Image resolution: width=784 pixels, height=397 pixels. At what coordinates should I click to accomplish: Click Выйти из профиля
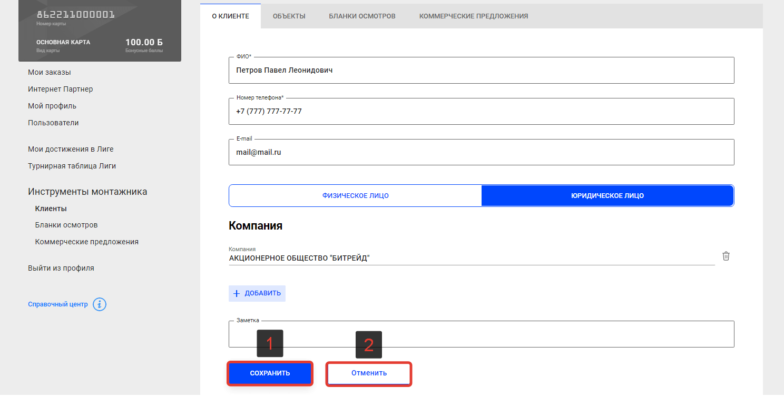click(x=61, y=268)
